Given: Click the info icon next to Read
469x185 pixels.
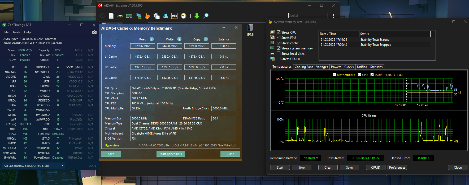Looking at the screenshot, I should pos(152,39).
